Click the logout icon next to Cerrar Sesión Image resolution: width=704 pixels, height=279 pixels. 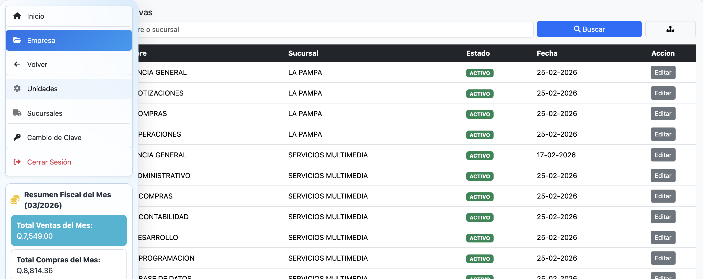(17, 161)
